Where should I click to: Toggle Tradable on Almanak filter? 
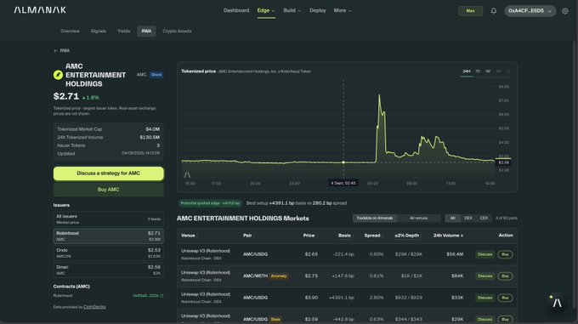coord(374,219)
